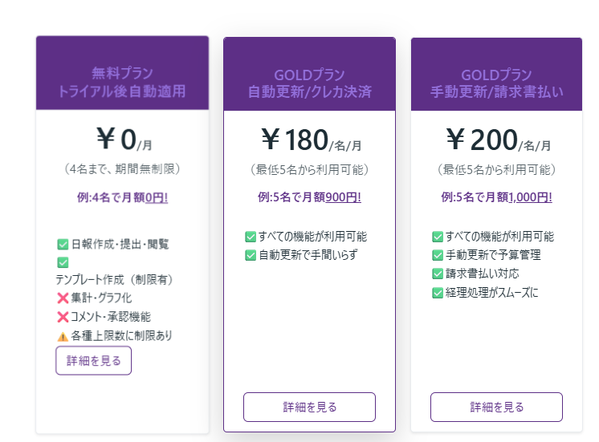The image size is (599, 442).
Task: Click the check icon beside 請求書払い対応
Action: (438, 274)
